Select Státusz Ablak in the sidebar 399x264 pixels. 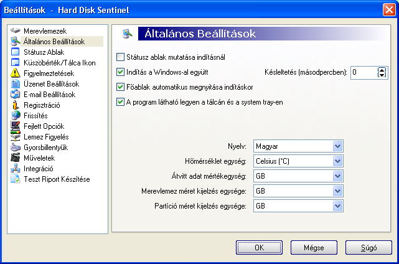point(44,52)
